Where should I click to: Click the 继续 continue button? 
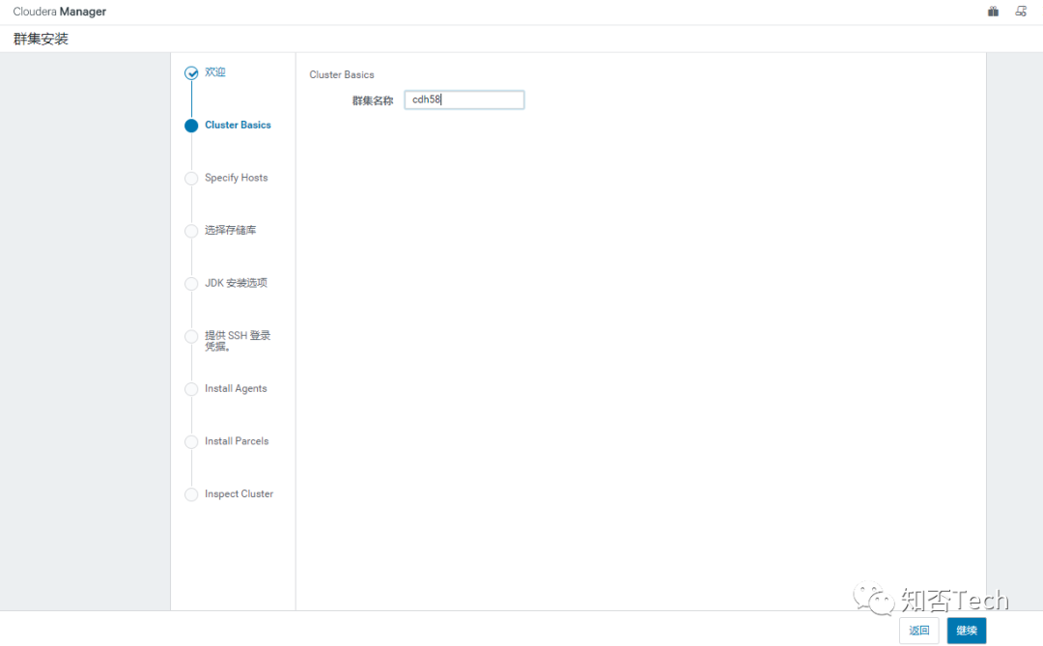[x=967, y=631]
